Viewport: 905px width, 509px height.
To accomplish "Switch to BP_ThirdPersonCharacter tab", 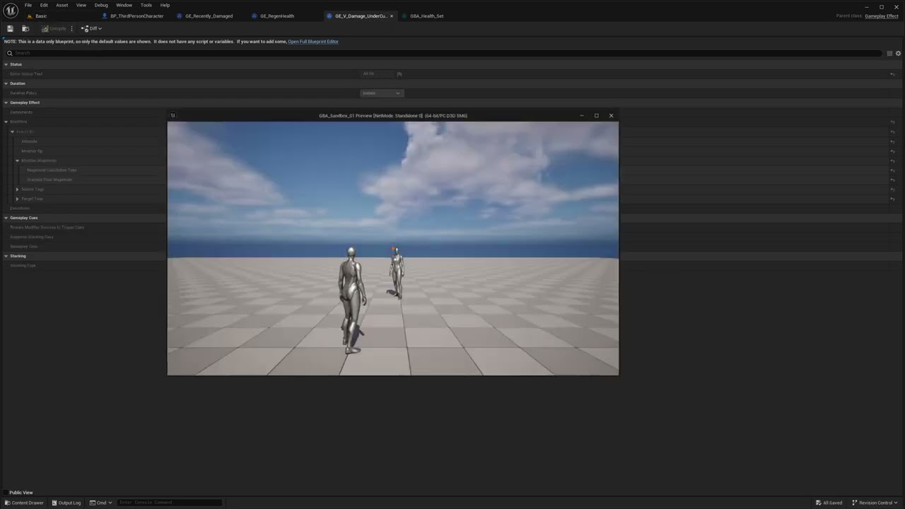I will [x=136, y=16].
